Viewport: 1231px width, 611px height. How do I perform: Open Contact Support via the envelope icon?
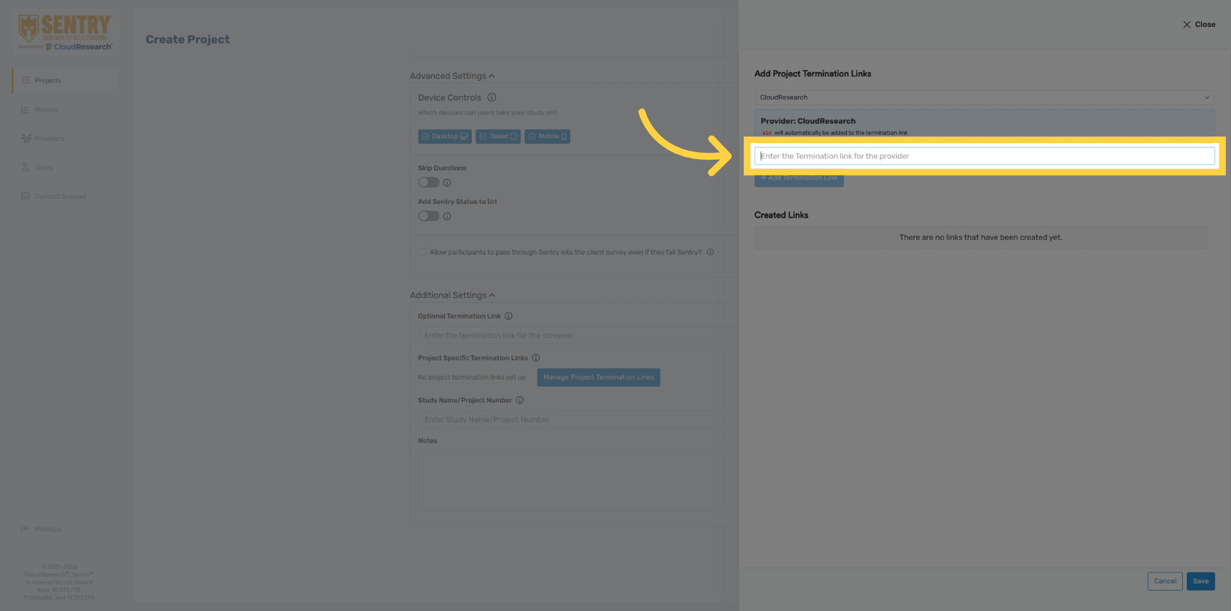[x=26, y=196]
